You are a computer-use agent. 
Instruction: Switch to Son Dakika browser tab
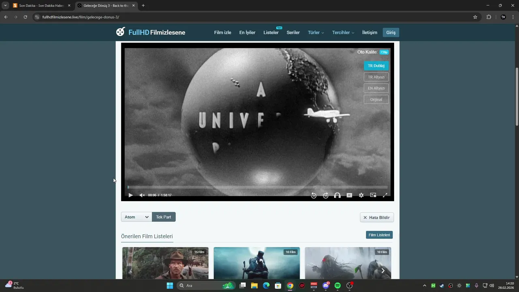tap(42, 6)
